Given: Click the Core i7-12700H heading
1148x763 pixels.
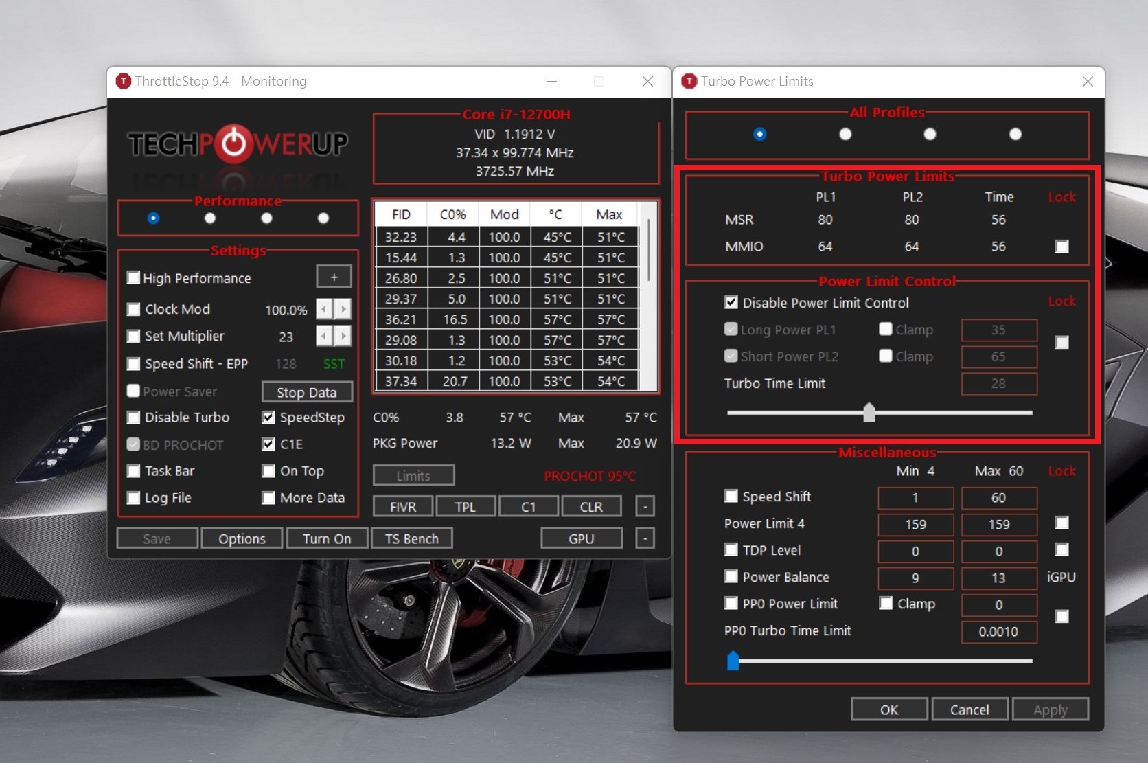Looking at the screenshot, I should (516, 114).
